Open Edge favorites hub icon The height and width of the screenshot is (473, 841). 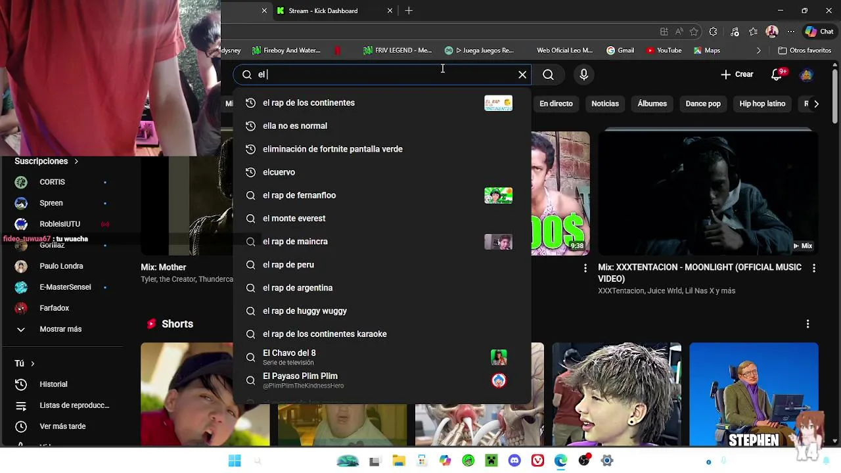(753, 32)
